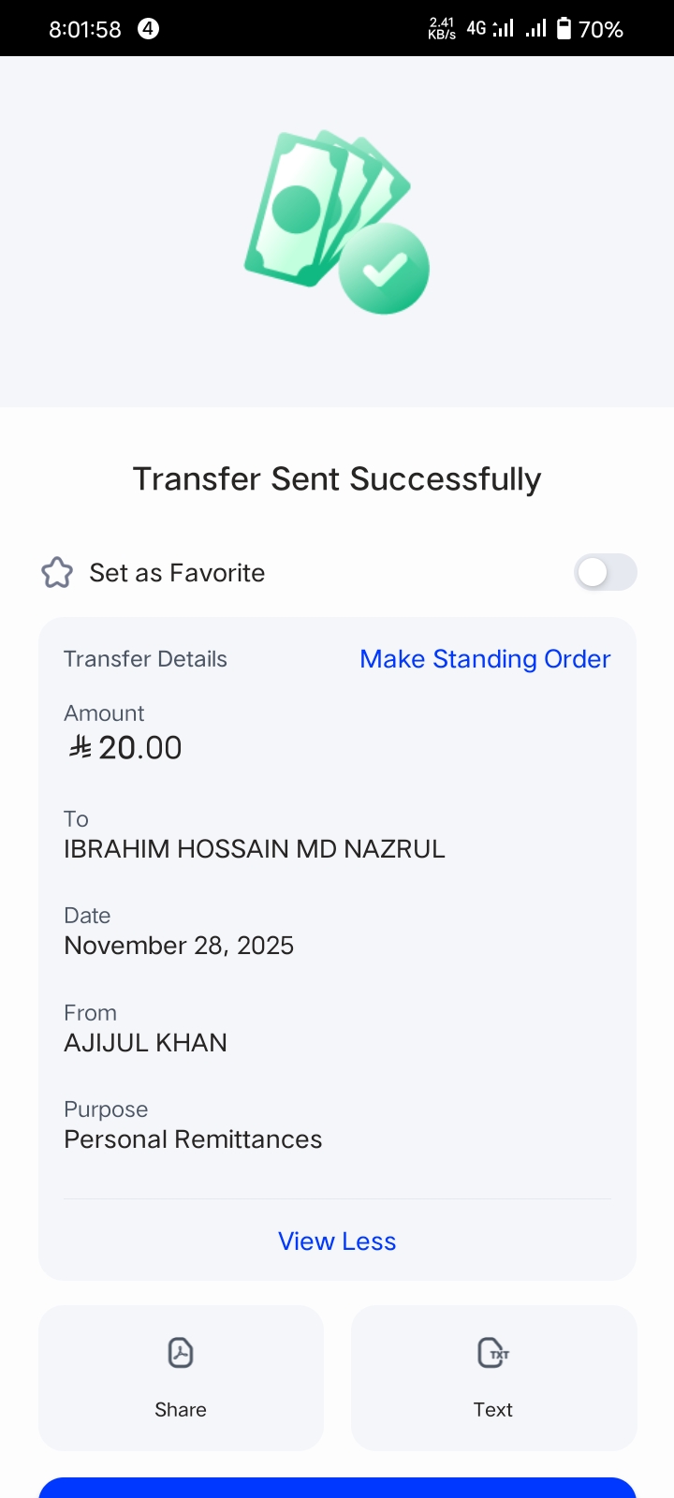The width and height of the screenshot is (674, 1498).
Task: Tap the PDF share icon
Action: click(181, 1353)
